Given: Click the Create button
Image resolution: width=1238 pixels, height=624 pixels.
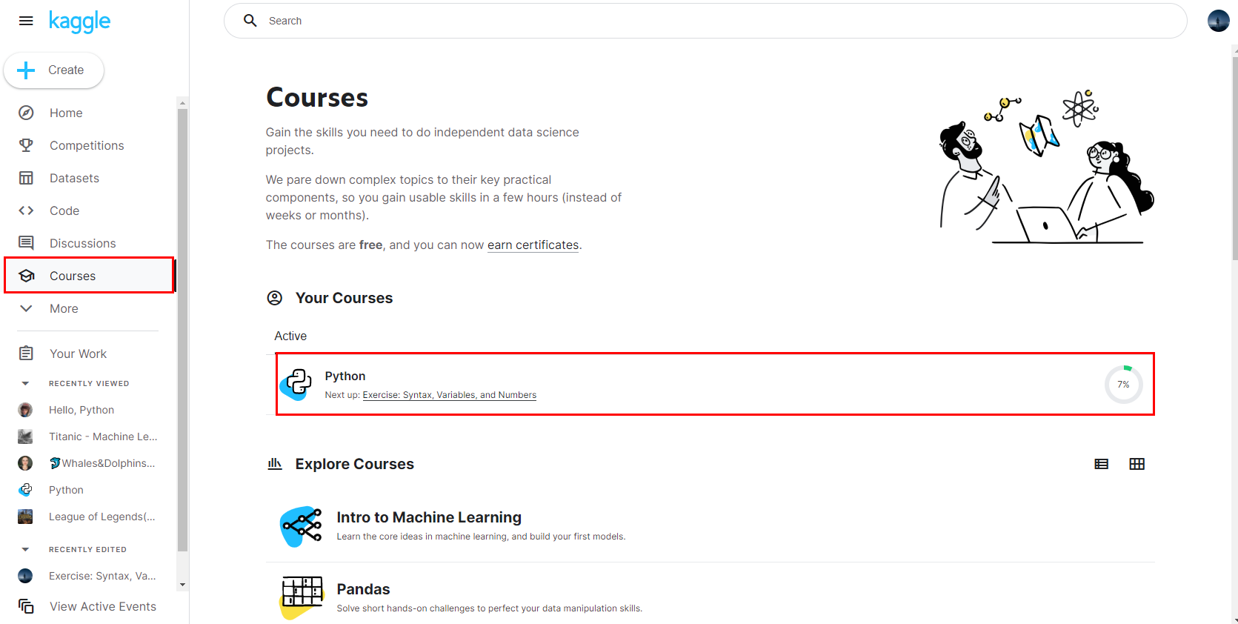Looking at the screenshot, I should click(x=54, y=70).
